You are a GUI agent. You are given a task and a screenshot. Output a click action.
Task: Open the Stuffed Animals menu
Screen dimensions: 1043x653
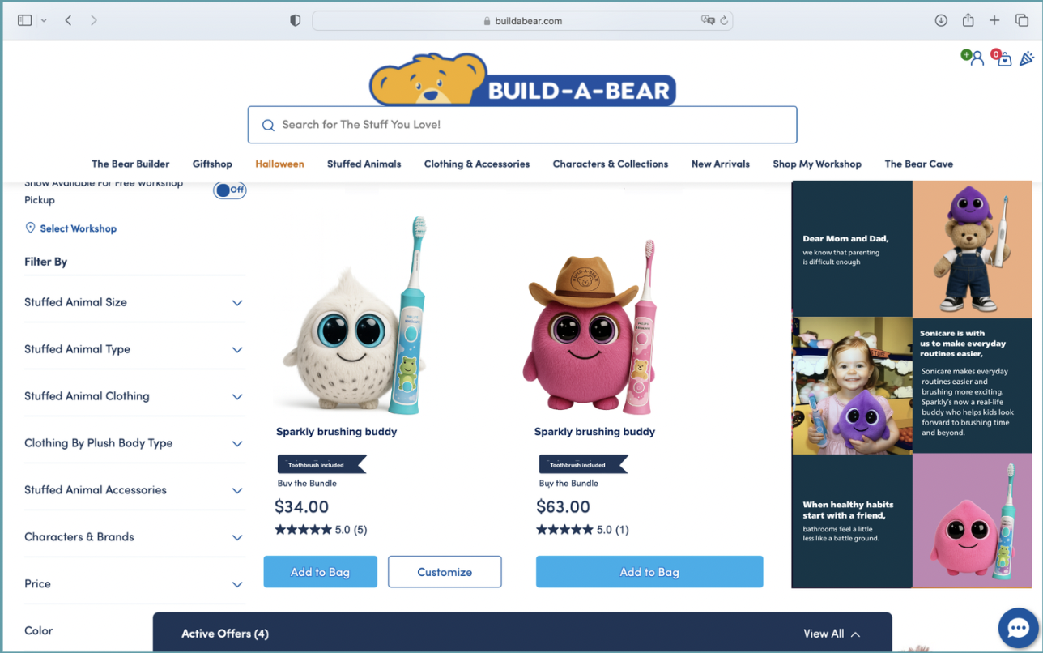(364, 164)
